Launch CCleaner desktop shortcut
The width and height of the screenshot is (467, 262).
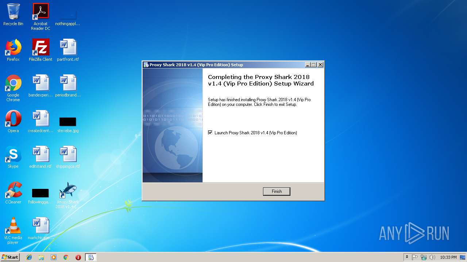(13, 193)
